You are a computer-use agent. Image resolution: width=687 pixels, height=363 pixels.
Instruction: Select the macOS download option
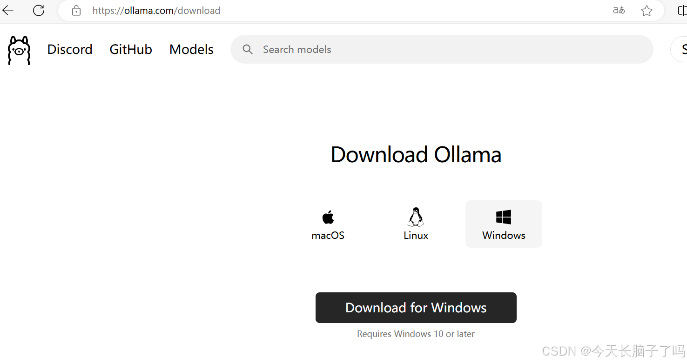click(328, 224)
